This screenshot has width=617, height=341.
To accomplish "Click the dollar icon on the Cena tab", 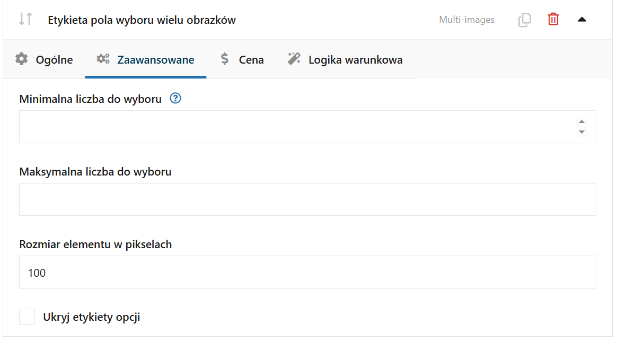I will 225,59.
